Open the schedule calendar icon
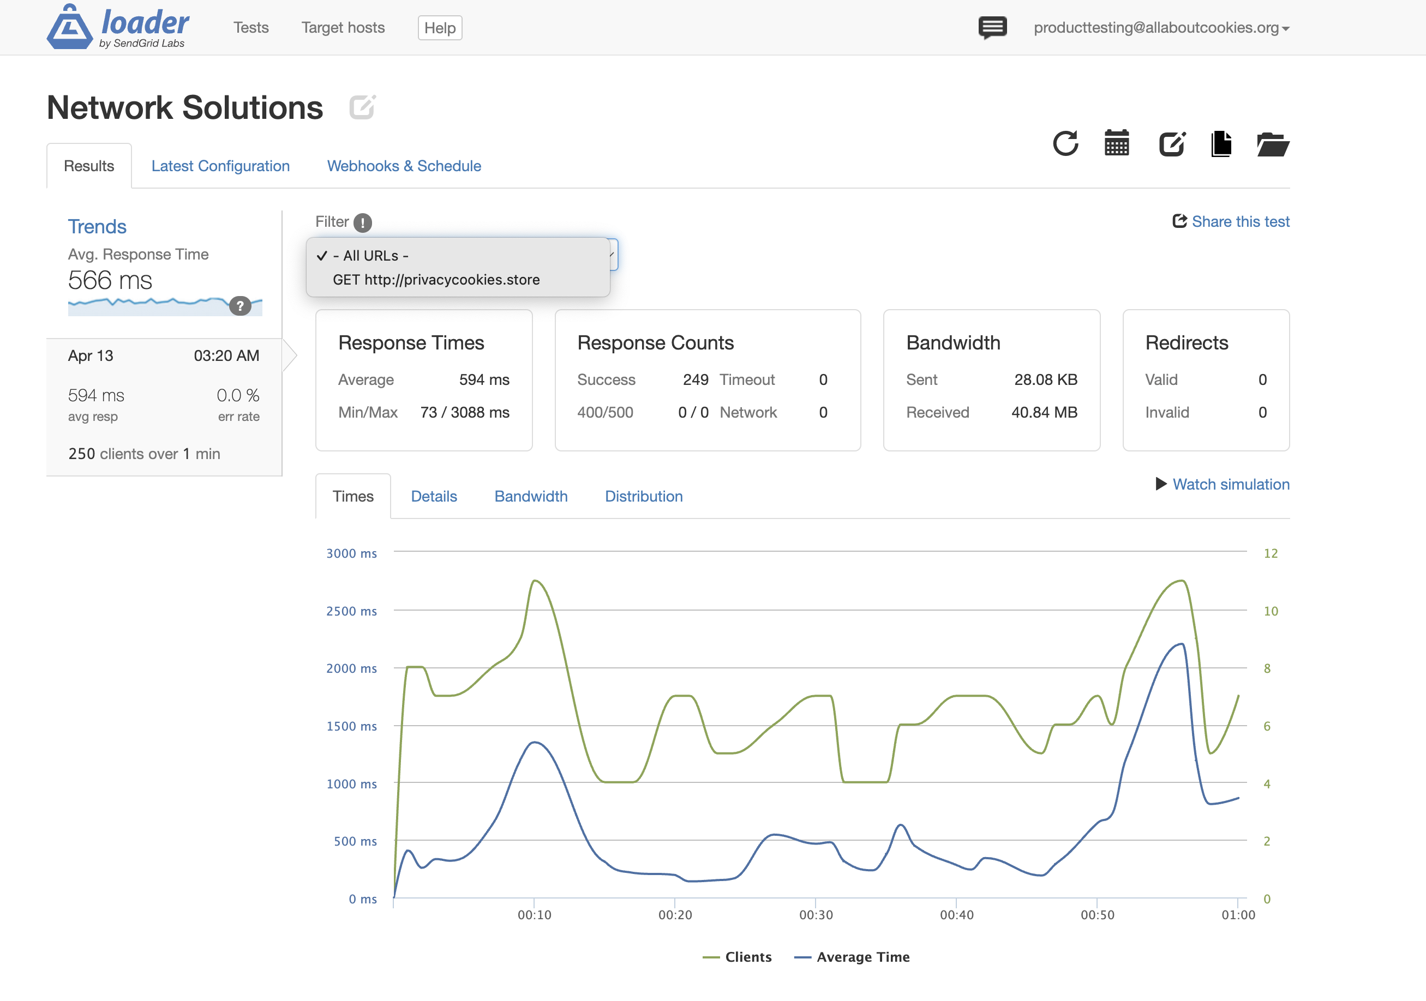Image resolution: width=1426 pixels, height=1001 pixels. tap(1117, 143)
